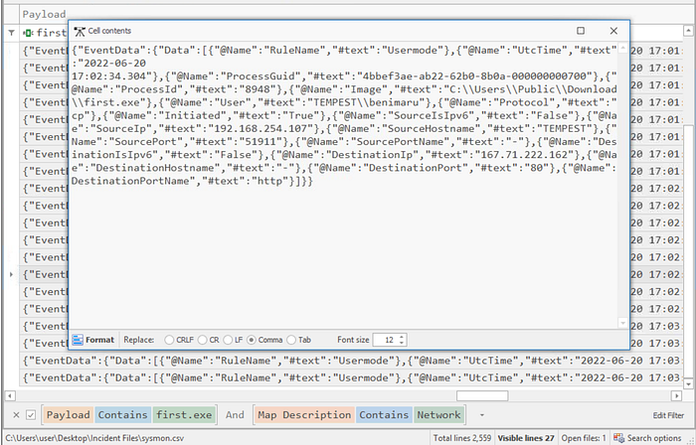Click the Search options icon
Viewport: 696px width, 445px height.
618,438
